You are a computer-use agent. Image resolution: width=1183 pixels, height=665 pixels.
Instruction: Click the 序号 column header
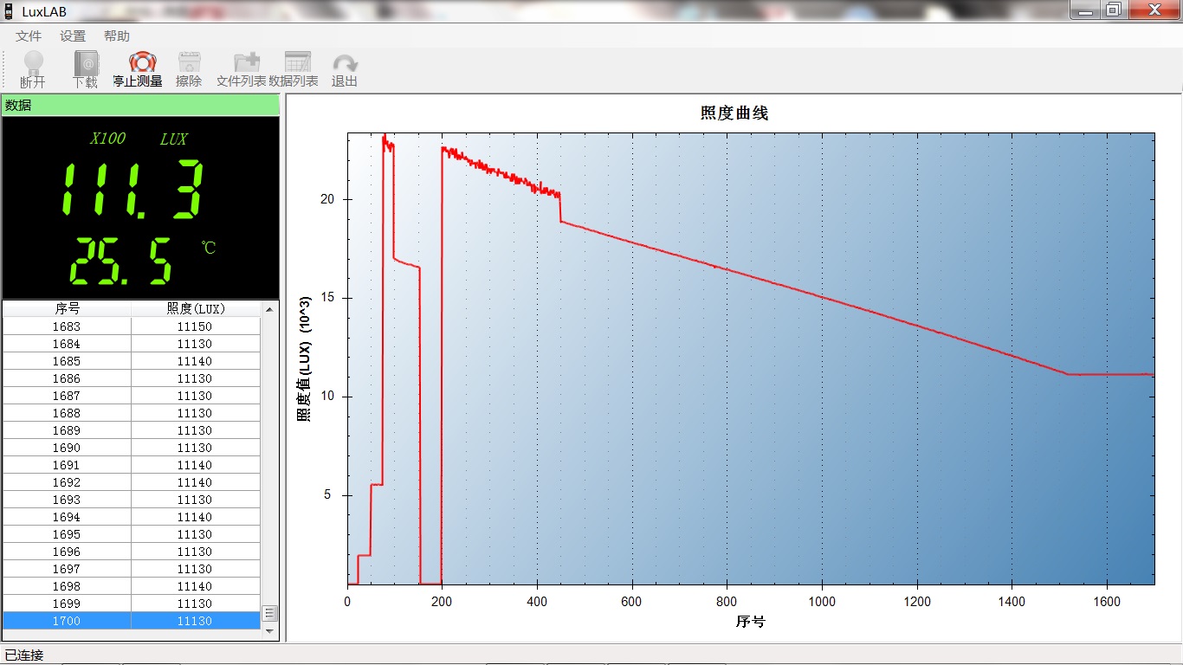pos(68,309)
